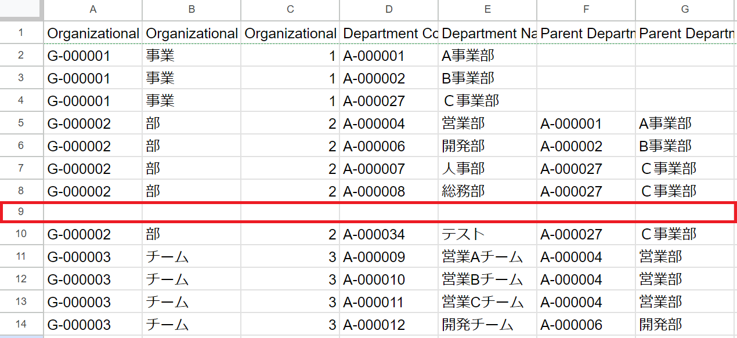Image resolution: width=737 pixels, height=338 pixels.
Task: Click the select-all corner box
Action: (21, 9)
